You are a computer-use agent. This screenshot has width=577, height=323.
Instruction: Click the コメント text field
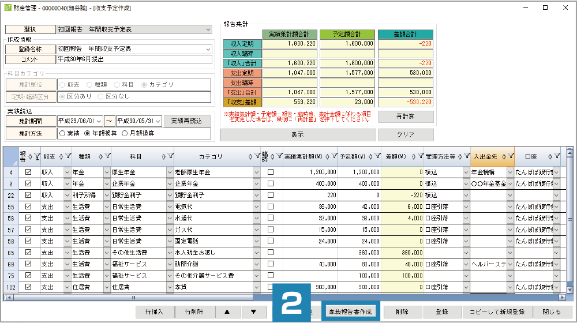(x=134, y=59)
